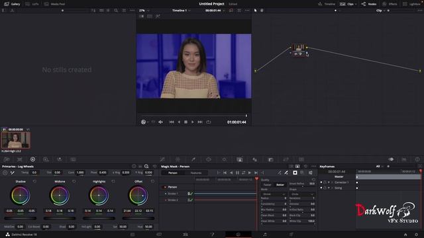Reset the Midtone wheel
This screenshot has height=238, width=424.
pos(74,182)
